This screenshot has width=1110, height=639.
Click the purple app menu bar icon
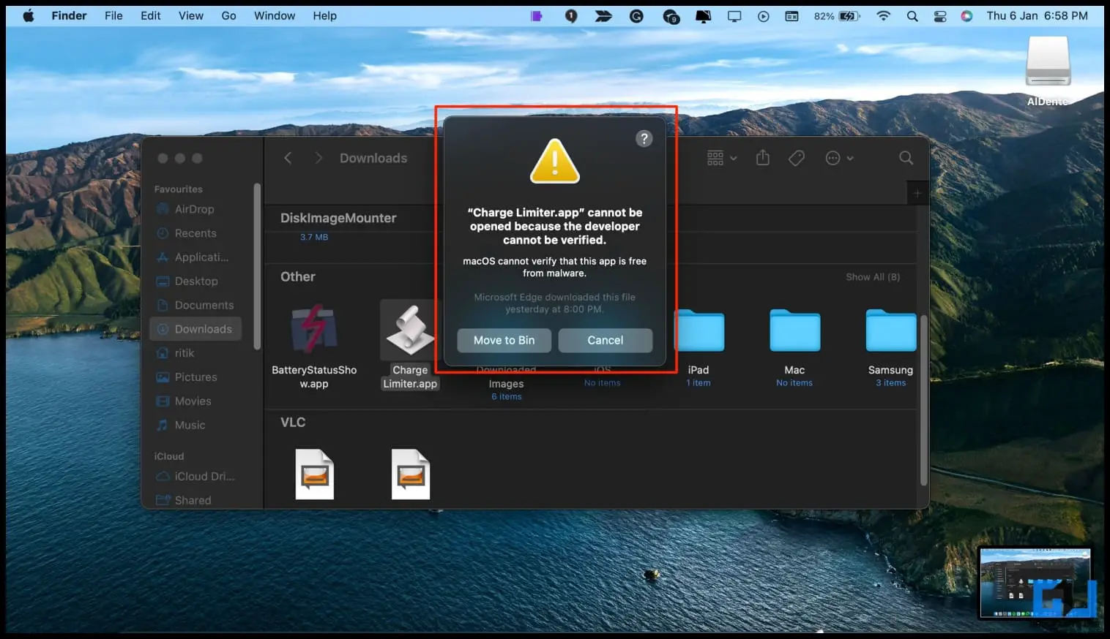coord(537,15)
